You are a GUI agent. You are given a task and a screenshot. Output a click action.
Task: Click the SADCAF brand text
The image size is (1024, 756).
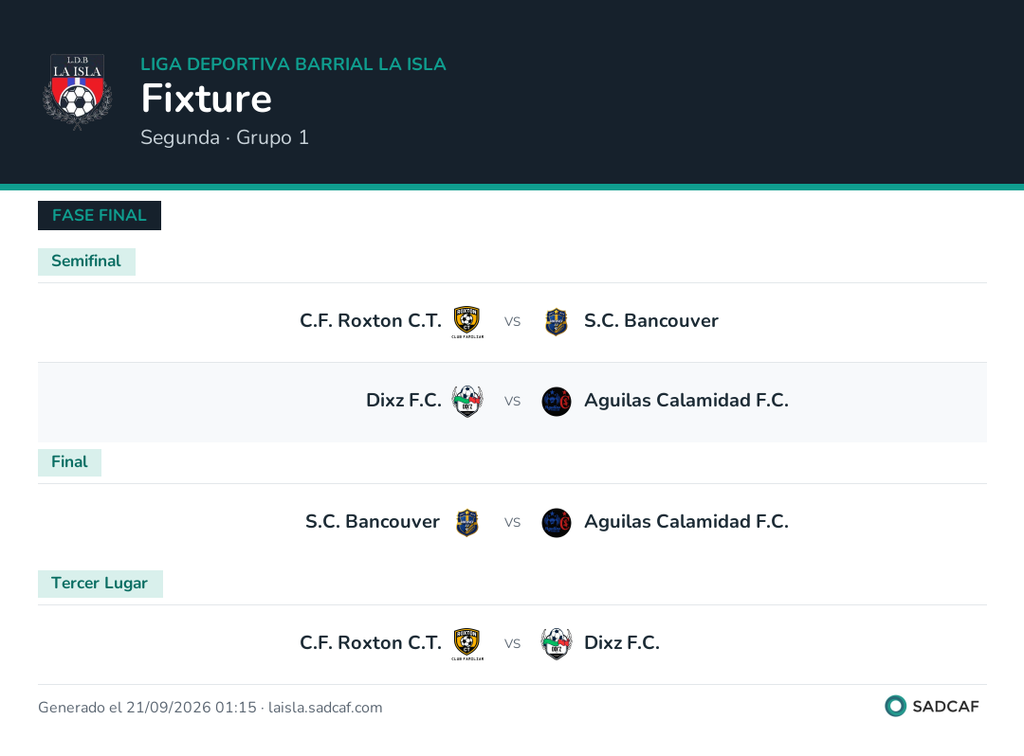945,707
